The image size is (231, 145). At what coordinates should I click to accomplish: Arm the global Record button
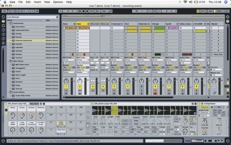point(87,11)
